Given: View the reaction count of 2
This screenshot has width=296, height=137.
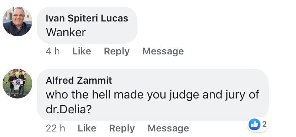Looking at the screenshot, I should pyautogui.click(x=264, y=124).
